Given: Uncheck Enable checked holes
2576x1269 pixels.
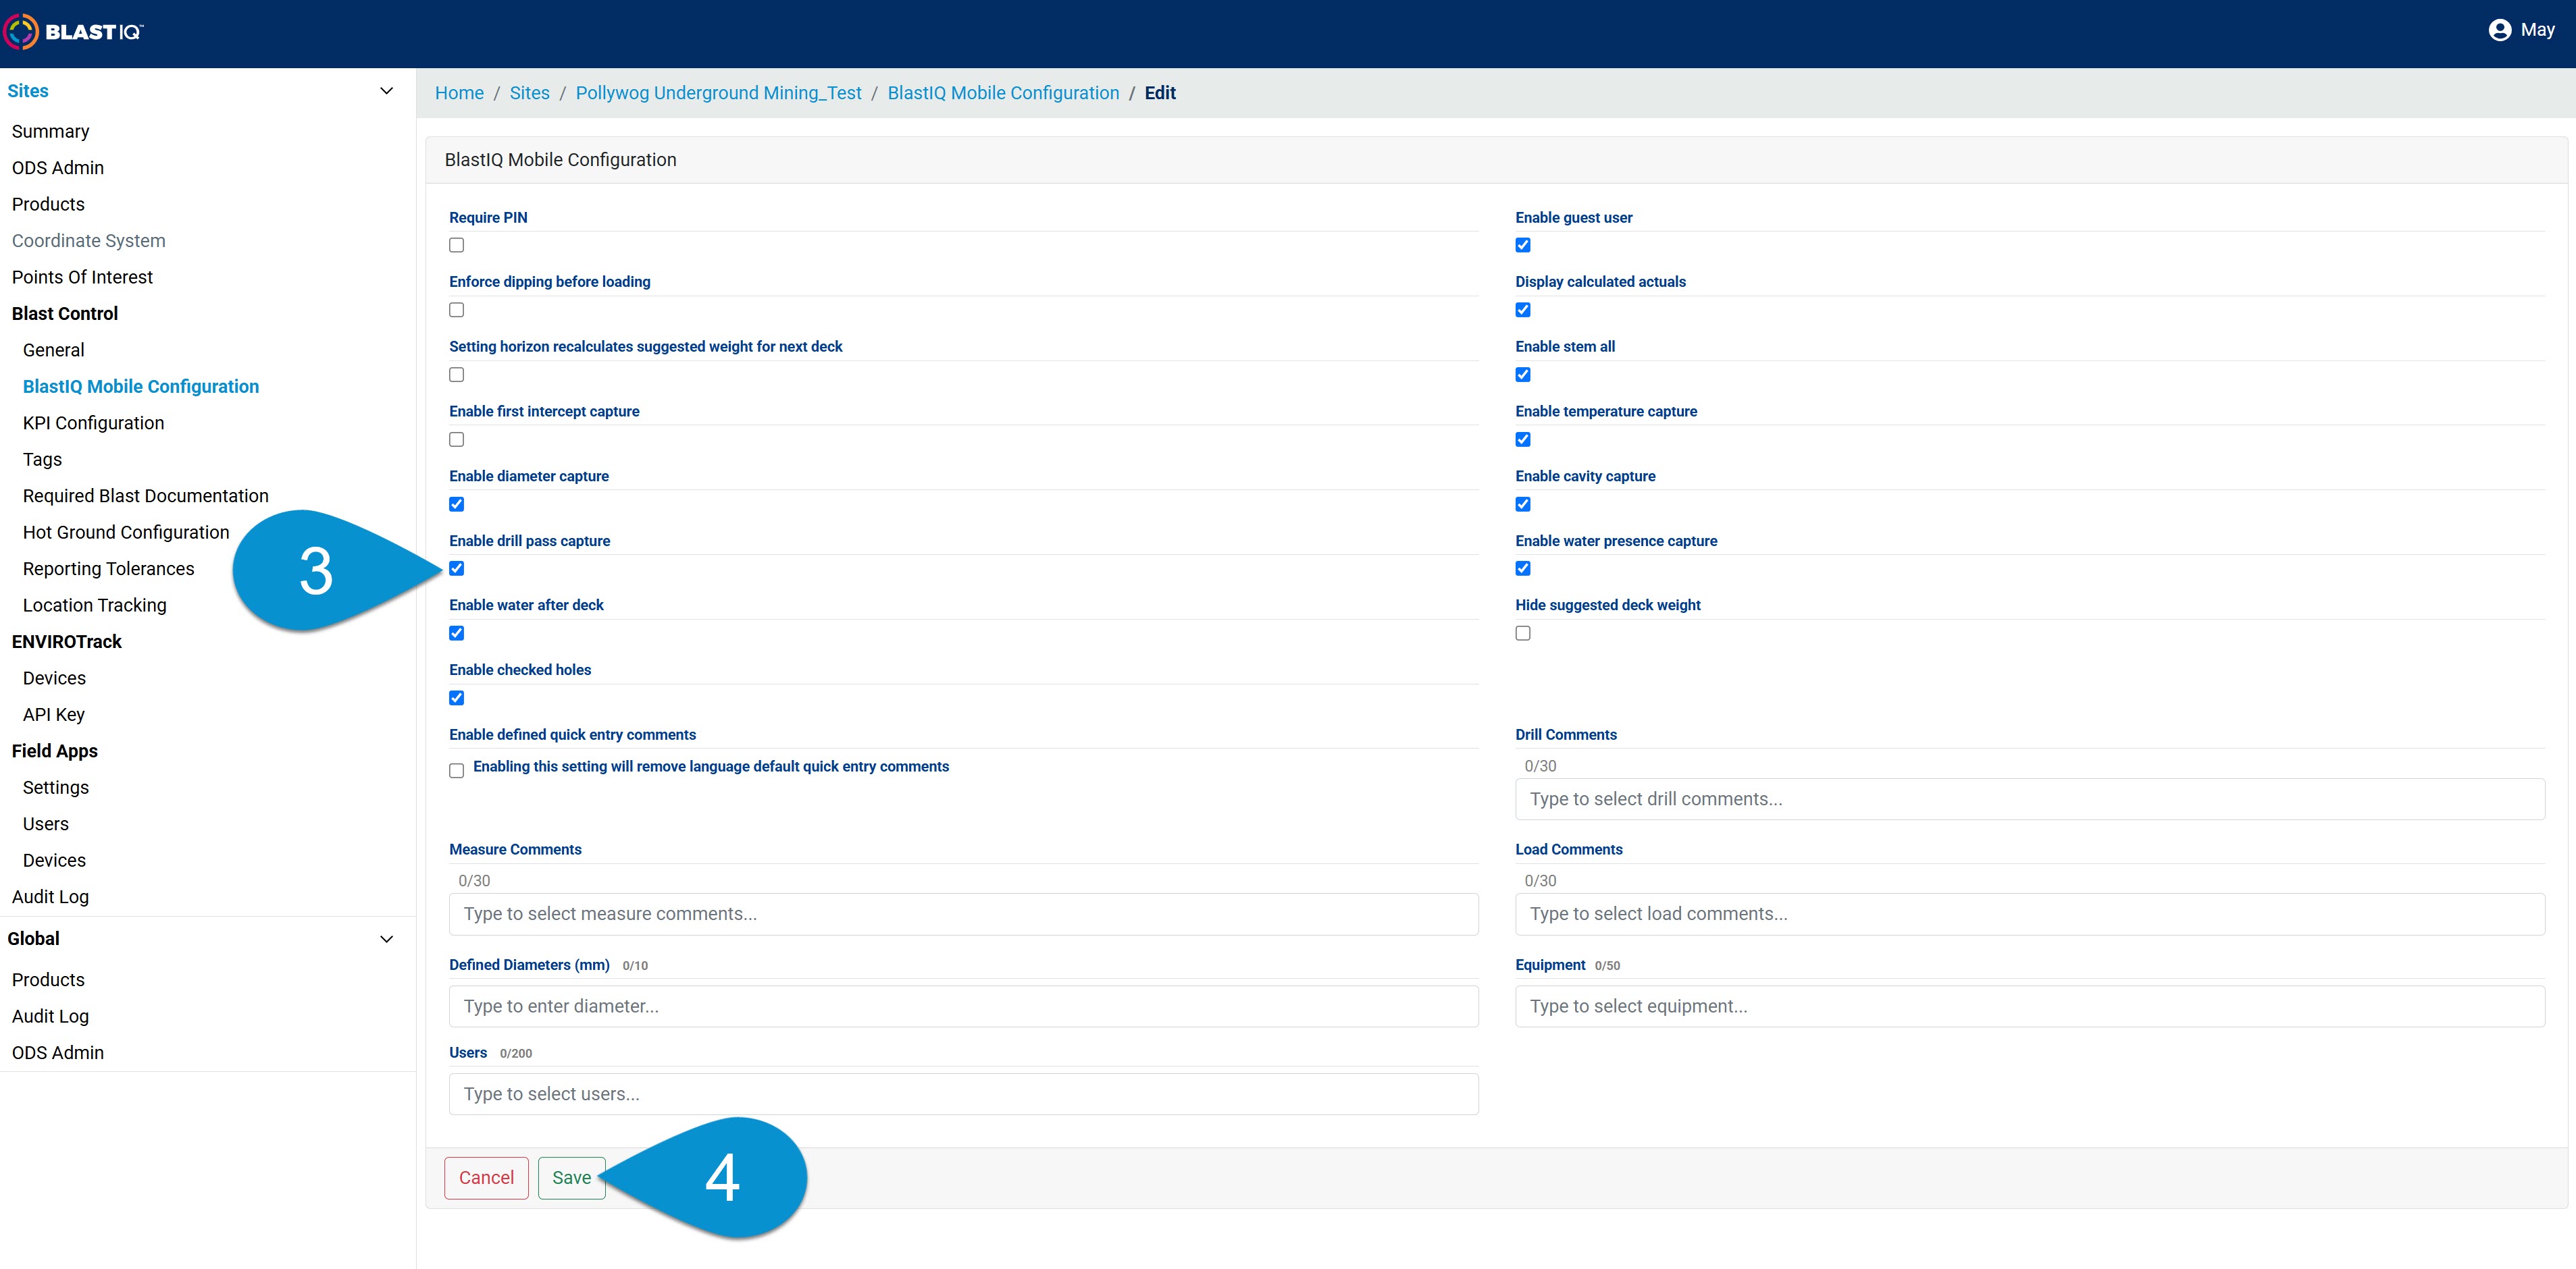Looking at the screenshot, I should pyautogui.click(x=457, y=697).
